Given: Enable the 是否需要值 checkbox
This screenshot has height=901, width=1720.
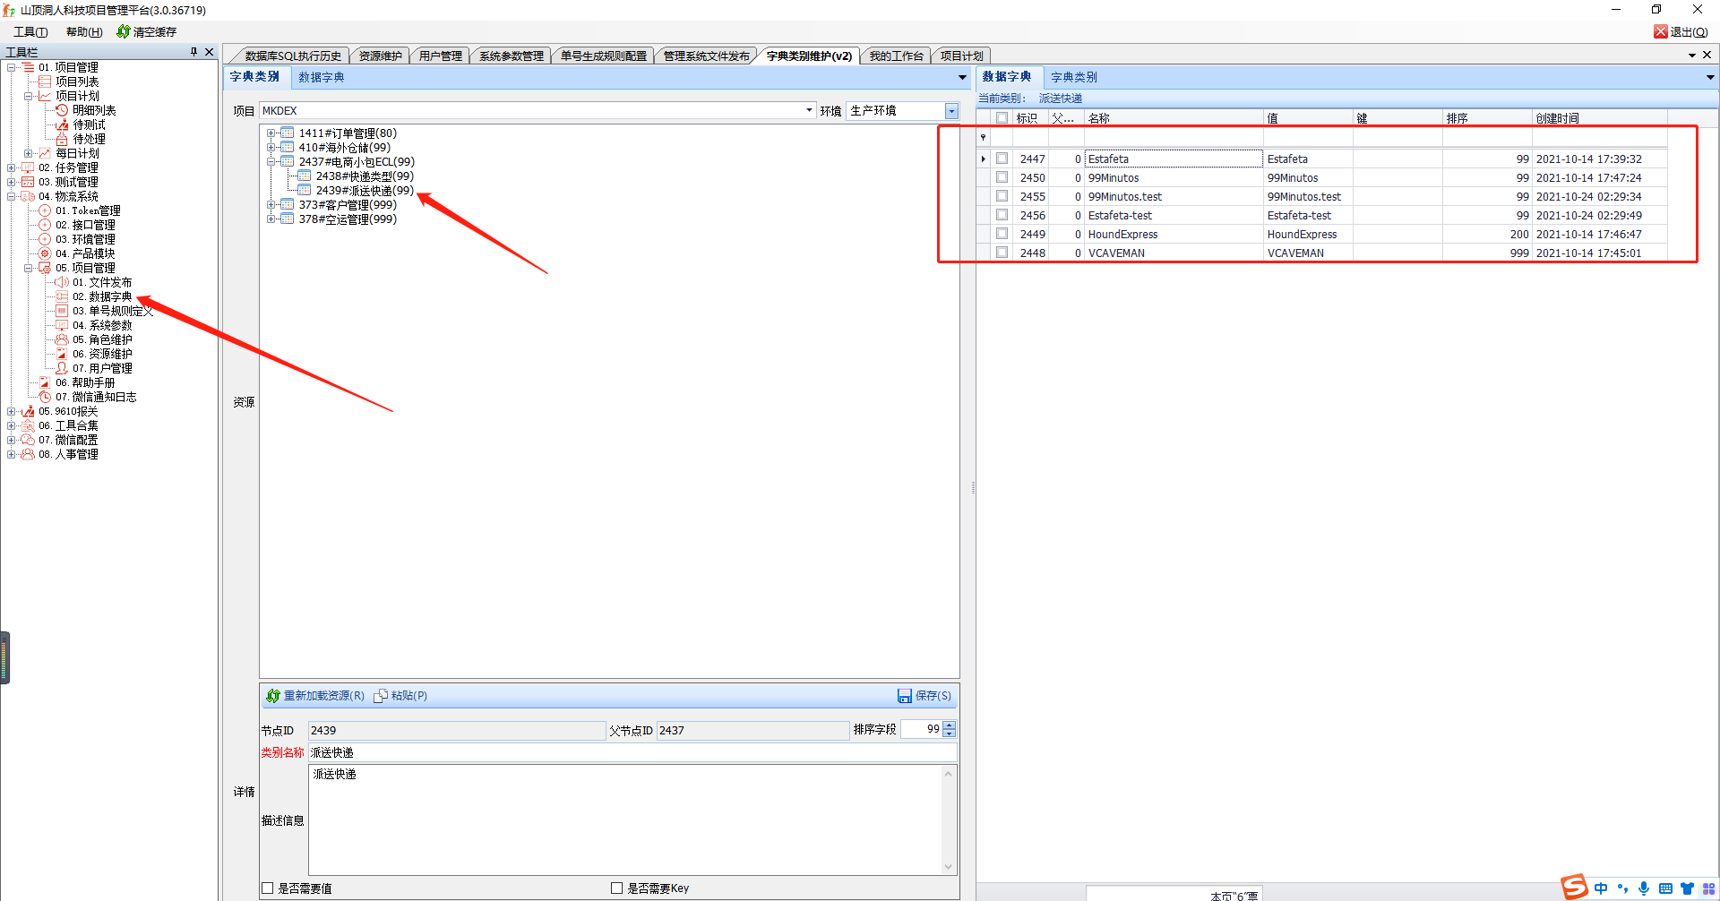Looking at the screenshot, I should pyautogui.click(x=267, y=888).
